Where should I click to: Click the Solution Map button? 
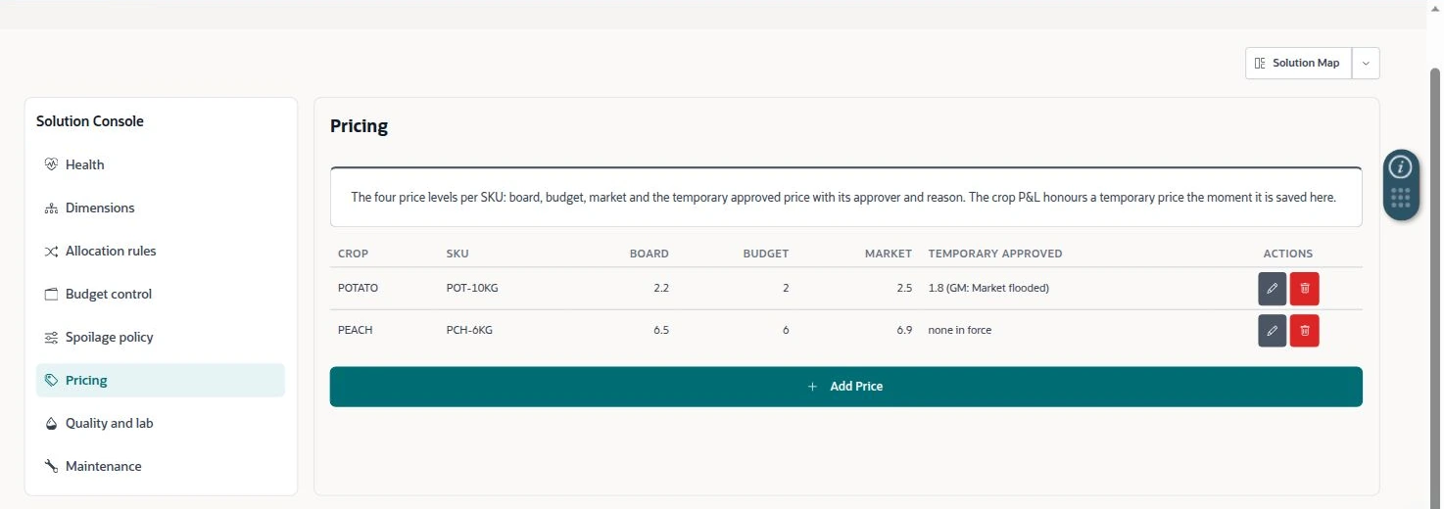[x=1299, y=63]
